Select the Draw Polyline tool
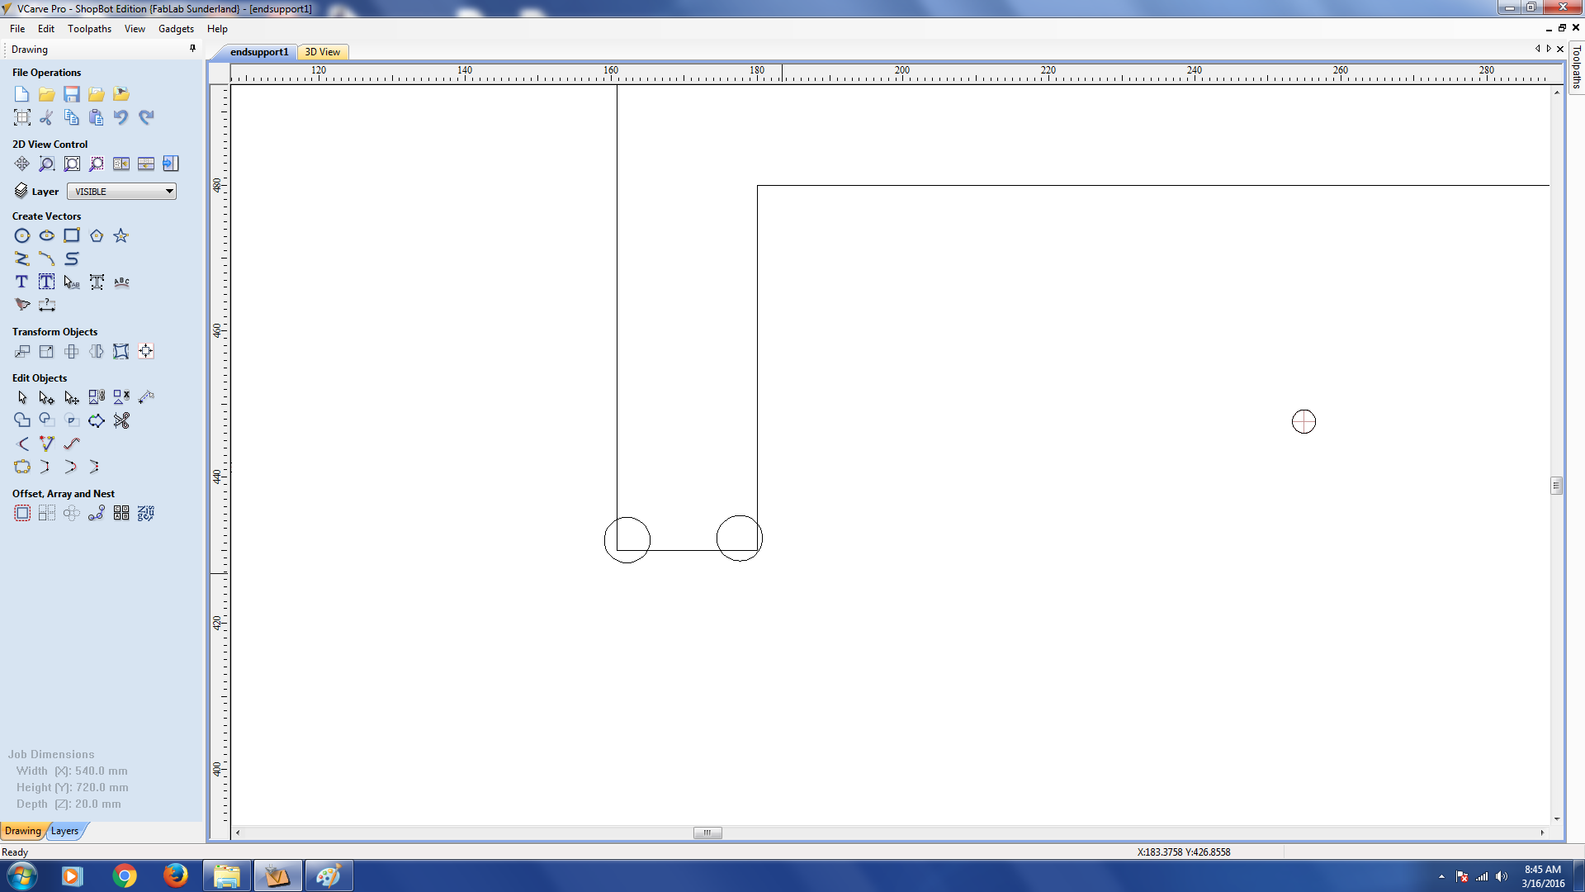The height and width of the screenshot is (892, 1585). [22, 259]
